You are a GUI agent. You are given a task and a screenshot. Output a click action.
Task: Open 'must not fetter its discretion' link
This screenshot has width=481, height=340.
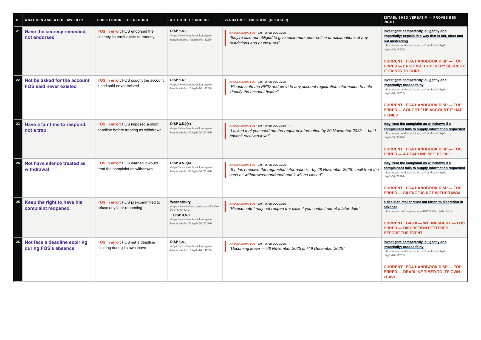click(423, 204)
